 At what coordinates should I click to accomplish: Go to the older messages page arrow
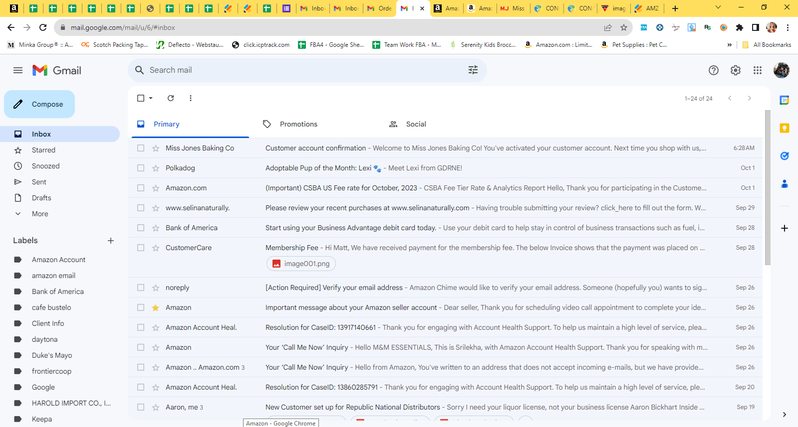tap(749, 98)
